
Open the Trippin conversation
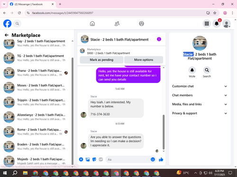[36, 102]
